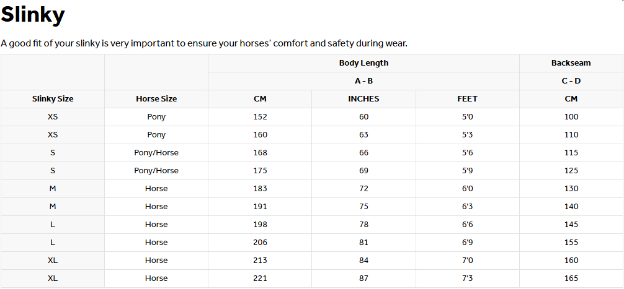Click the Slinky page heading
Viewport: 624px width, 289px height.
[33, 15]
